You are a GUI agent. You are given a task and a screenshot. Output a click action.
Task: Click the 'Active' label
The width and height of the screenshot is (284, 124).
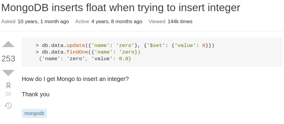pos(82,22)
